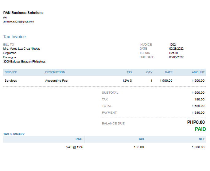Click the RAN Business Solutions company name
The height and width of the screenshot is (171, 210).
click(x=23, y=13)
